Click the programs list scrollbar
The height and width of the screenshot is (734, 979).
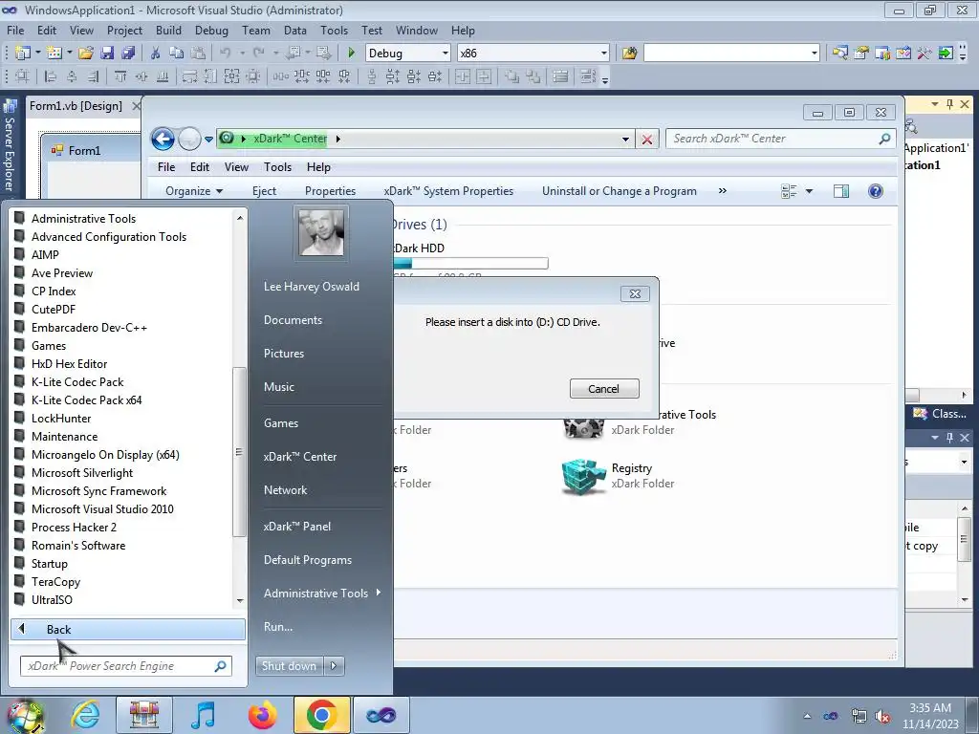(x=239, y=452)
